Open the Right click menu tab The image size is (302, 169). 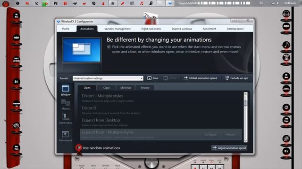tap(151, 29)
